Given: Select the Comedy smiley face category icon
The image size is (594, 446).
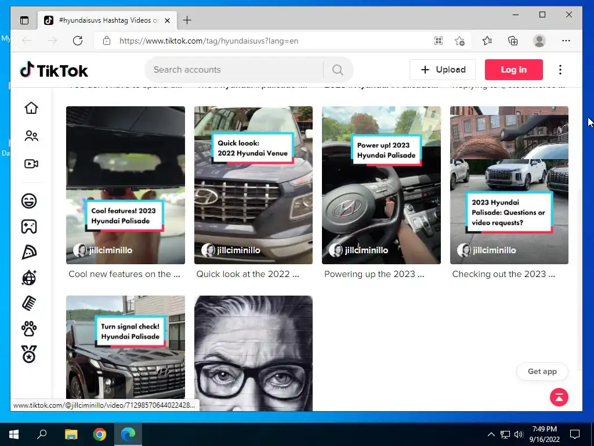Looking at the screenshot, I should [29, 200].
